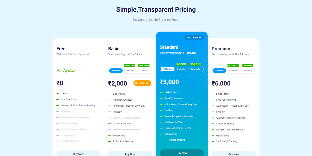Image resolution: width=312 pixels, height=156 pixels.
Task: Click Buy Now under the Free plan
Action: [78, 153]
